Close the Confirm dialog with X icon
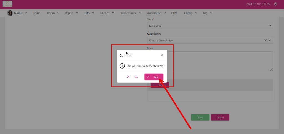 162,55
